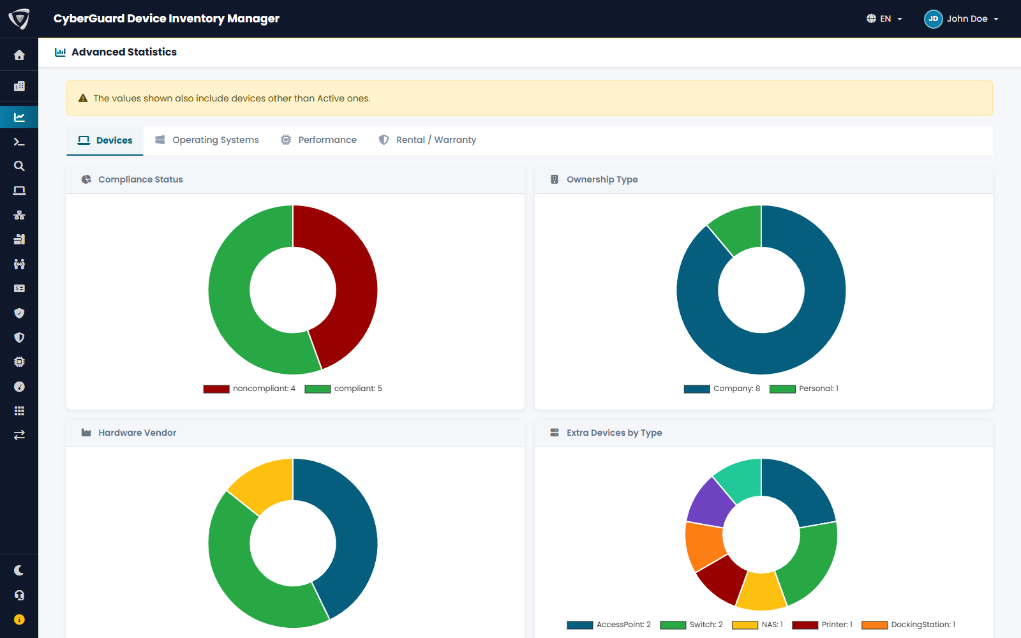This screenshot has height=638, width=1021.
Task: Open the John Doe user menu
Action: pyautogui.click(x=962, y=19)
